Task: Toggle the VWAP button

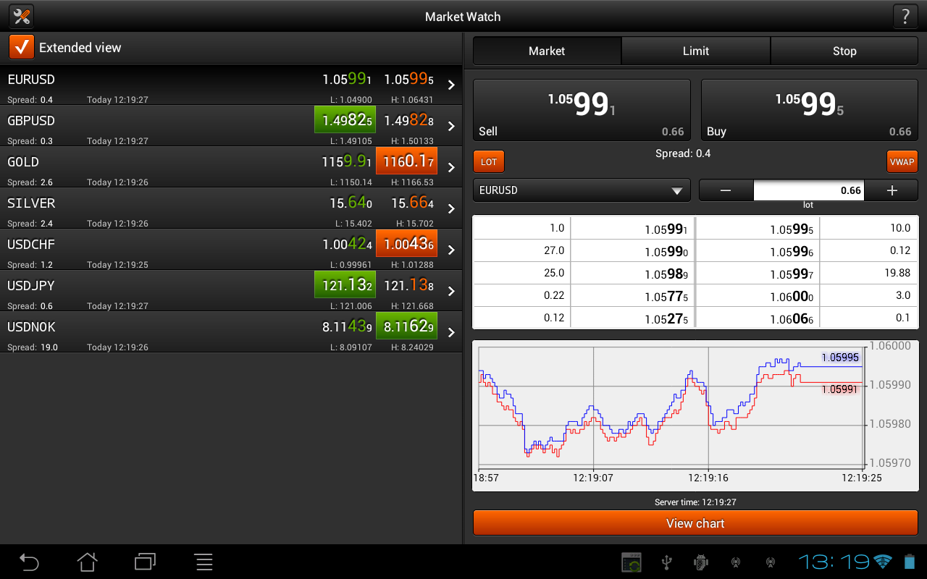Action: click(x=902, y=161)
